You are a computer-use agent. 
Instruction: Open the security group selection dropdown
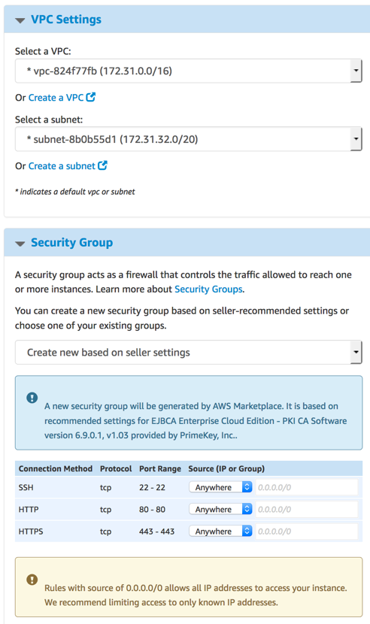tap(189, 352)
